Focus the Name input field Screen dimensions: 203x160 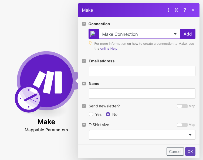click(x=142, y=94)
